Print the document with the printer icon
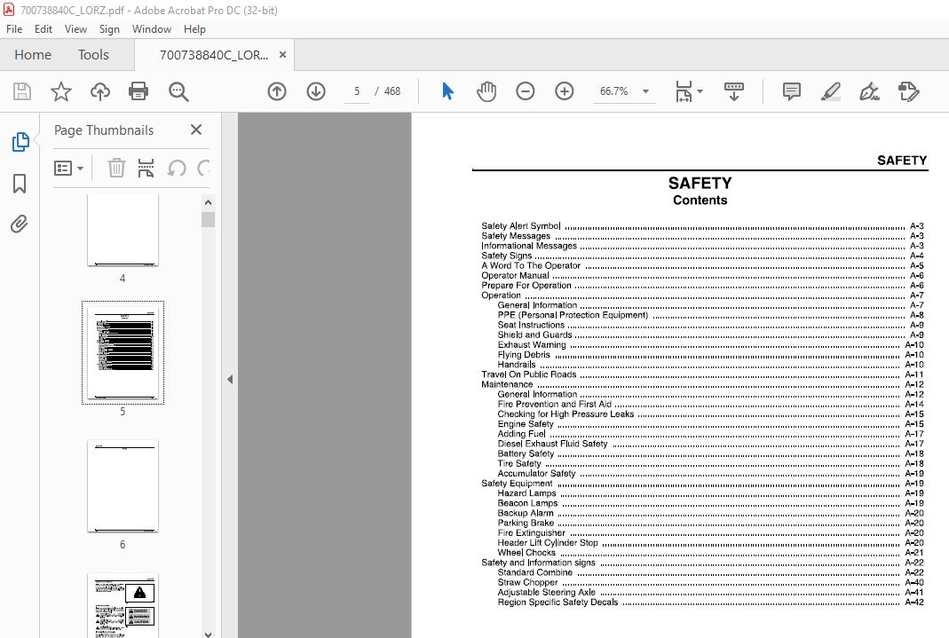This screenshot has width=949, height=638. [x=138, y=91]
